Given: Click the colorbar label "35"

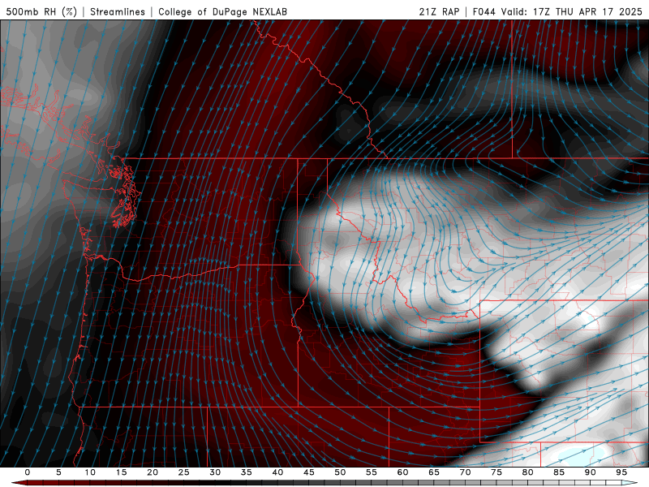Looking at the screenshot, I should (247, 472).
